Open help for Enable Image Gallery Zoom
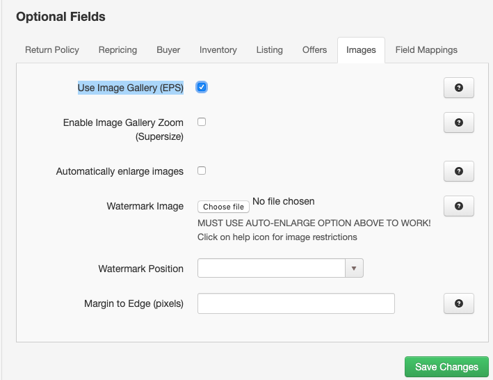Image resolution: width=493 pixels, height=380 pixels. 458,122
